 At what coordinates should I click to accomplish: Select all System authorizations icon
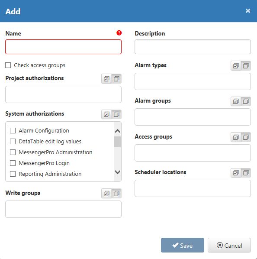pos(106,114)
